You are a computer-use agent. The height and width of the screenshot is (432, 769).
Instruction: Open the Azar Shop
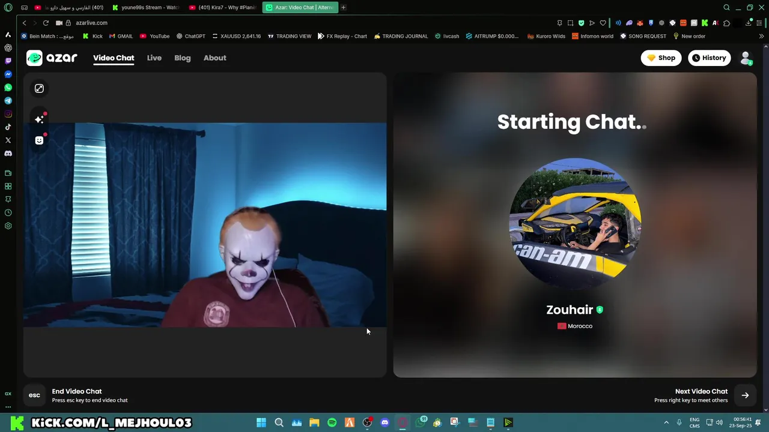[661, 58]
